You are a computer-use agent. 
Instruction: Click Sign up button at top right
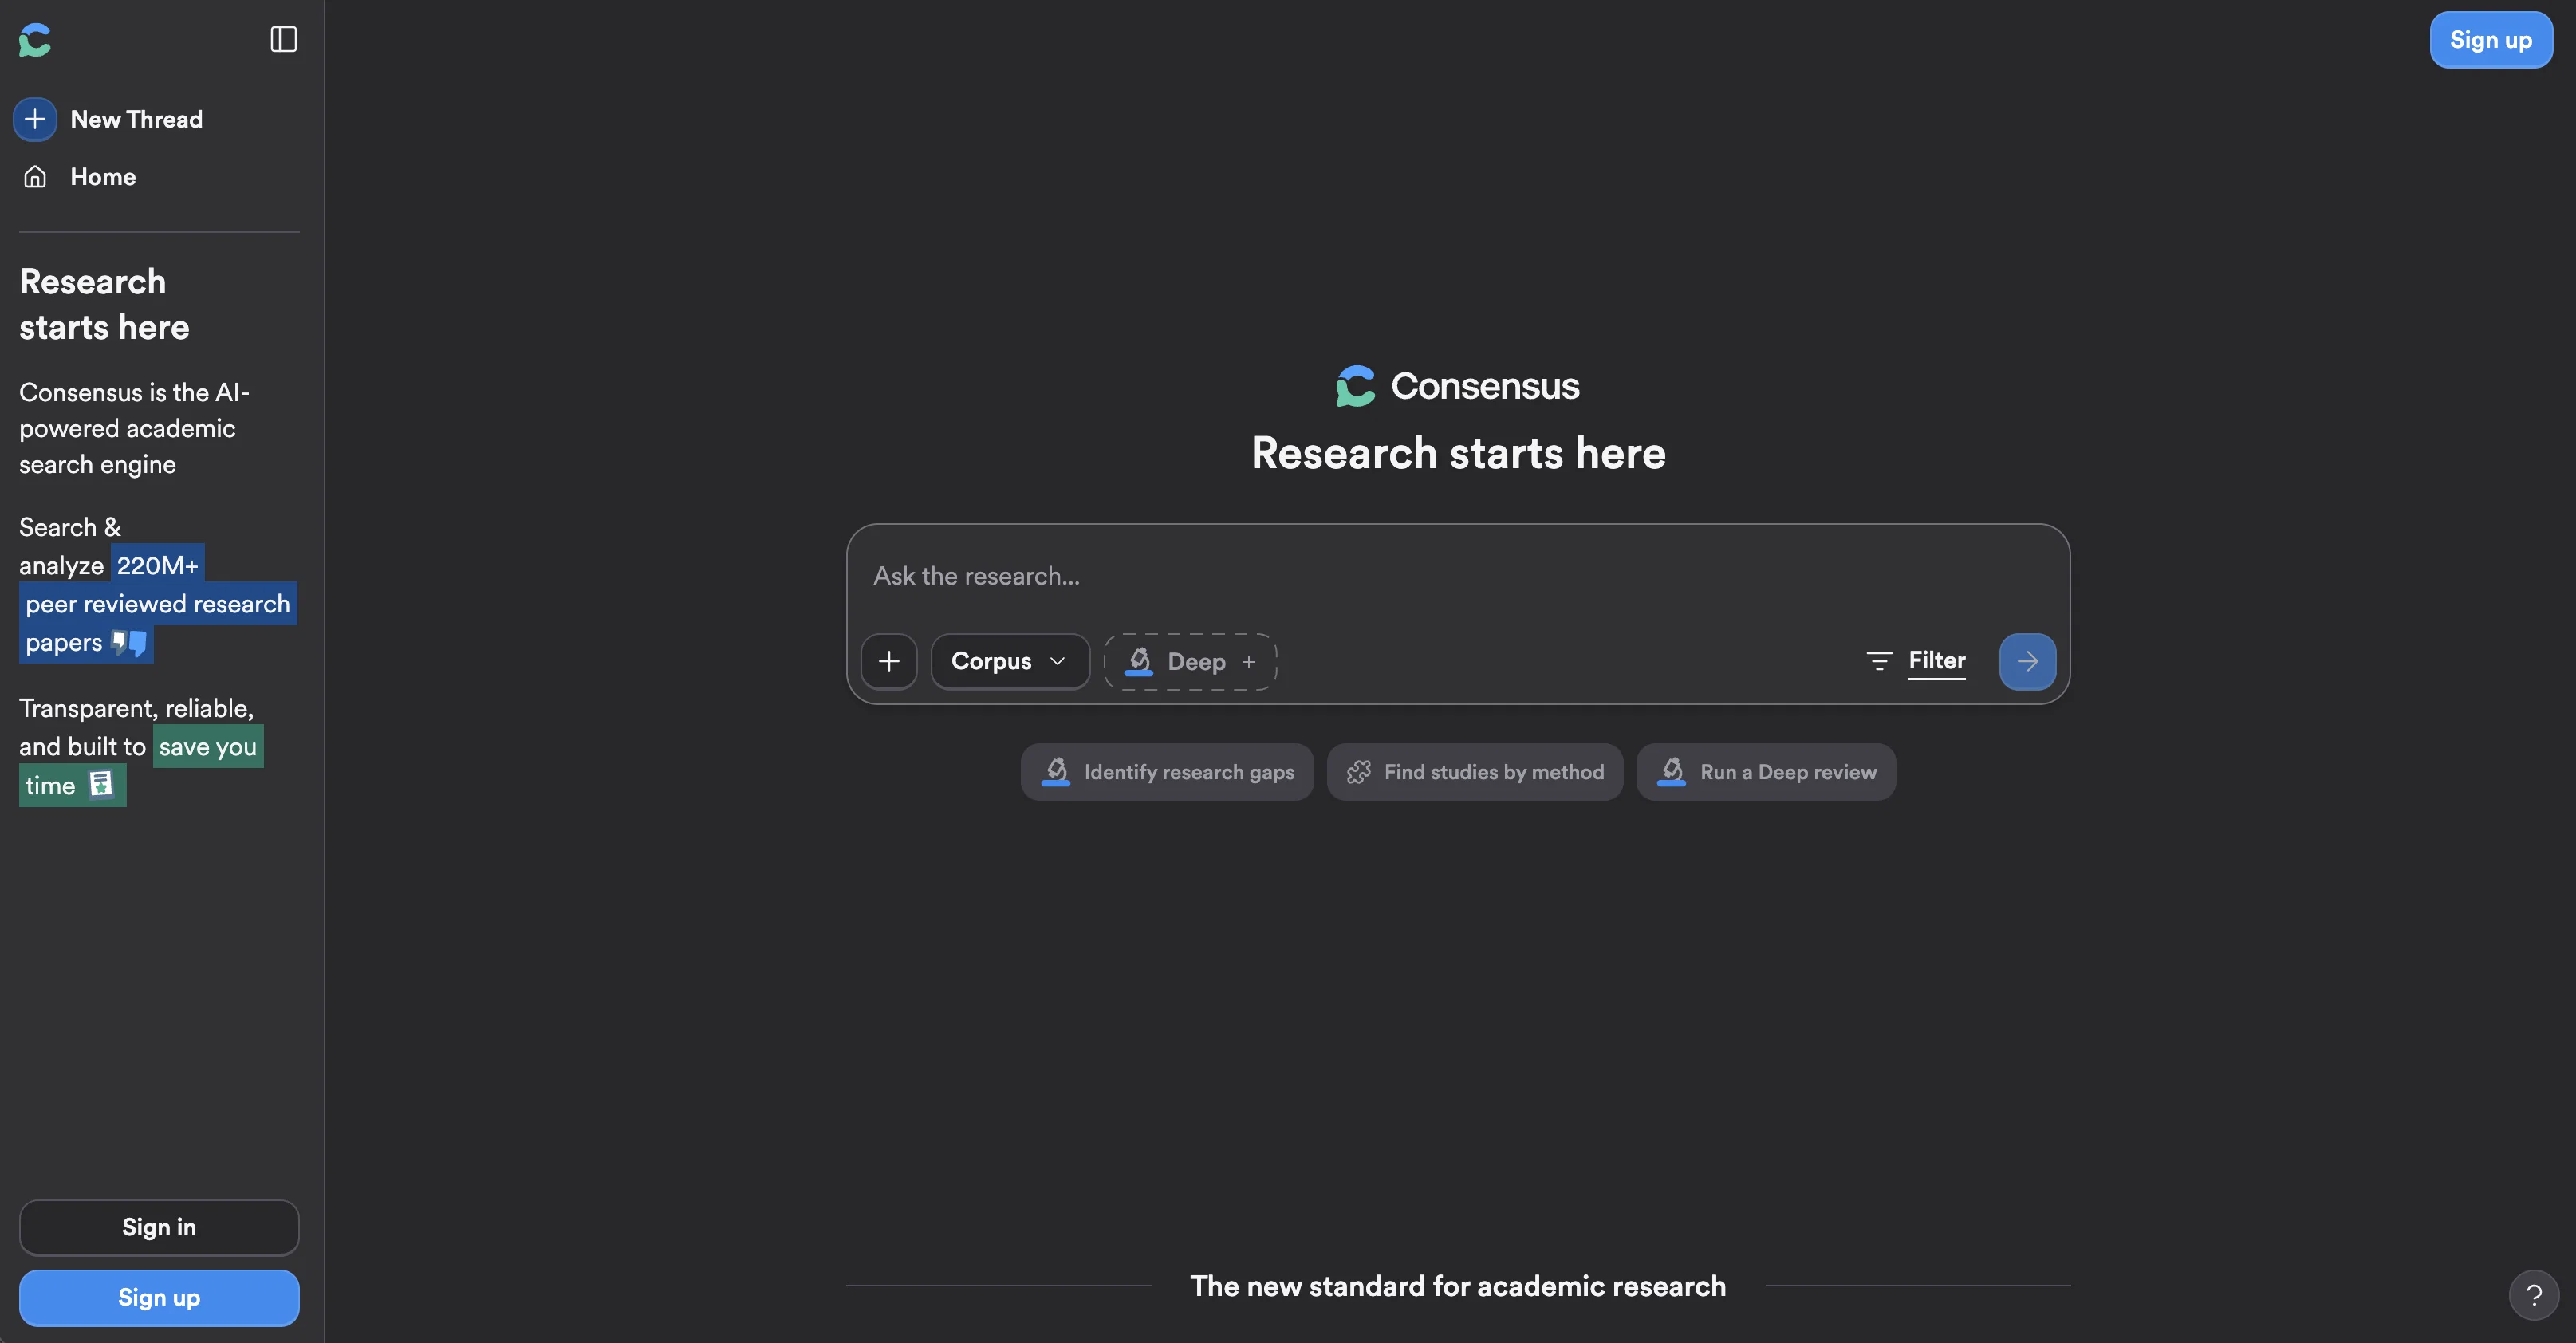[2491, 40]
